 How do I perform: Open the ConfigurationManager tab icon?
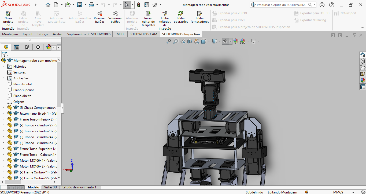click(x=27, y=47)
